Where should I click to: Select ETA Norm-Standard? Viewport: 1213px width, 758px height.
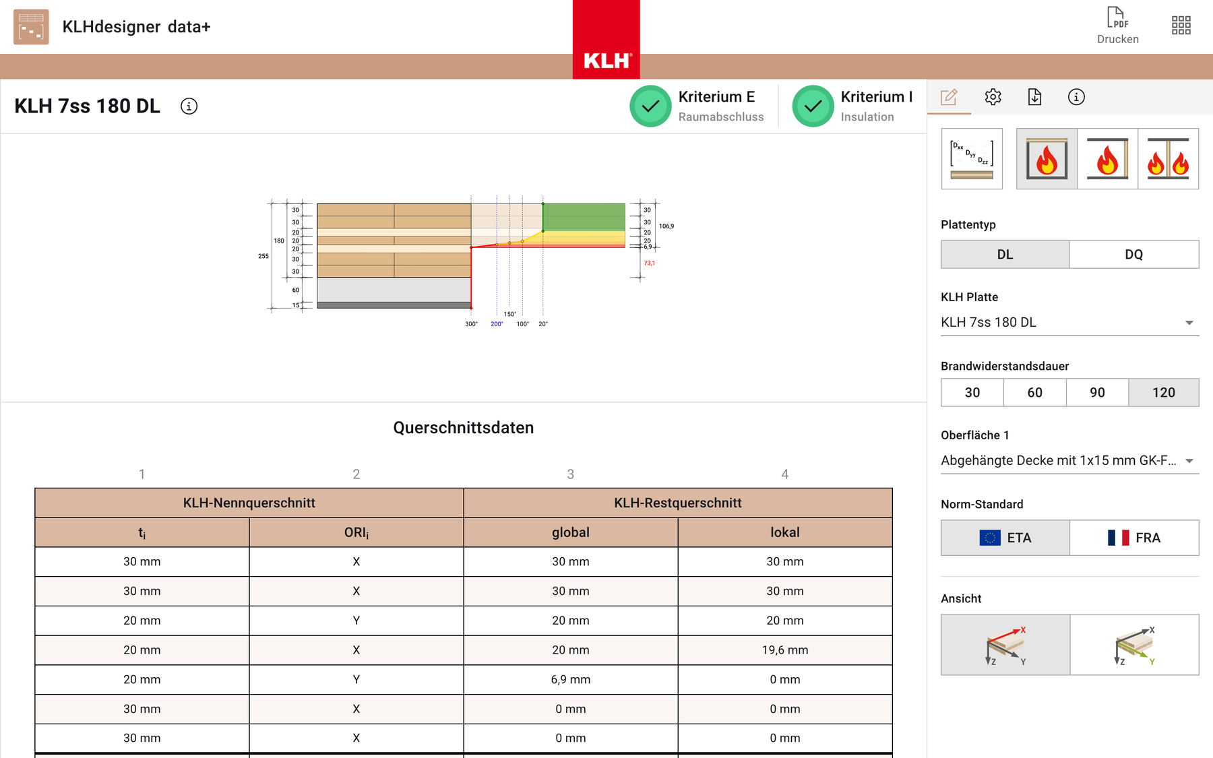click(1005, 538)
